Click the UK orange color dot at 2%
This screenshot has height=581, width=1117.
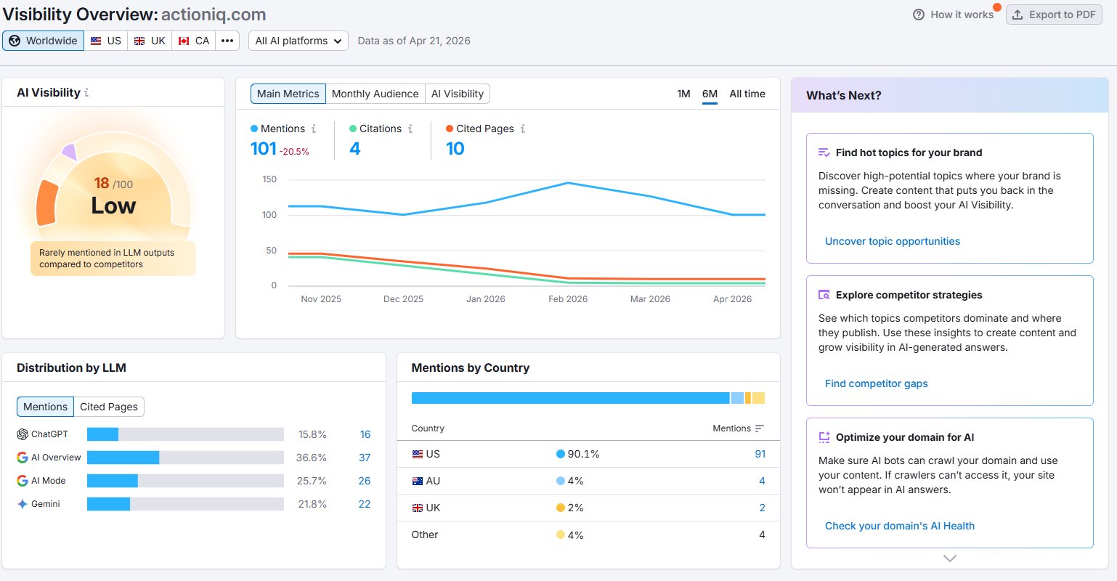[x=560, y=508]
